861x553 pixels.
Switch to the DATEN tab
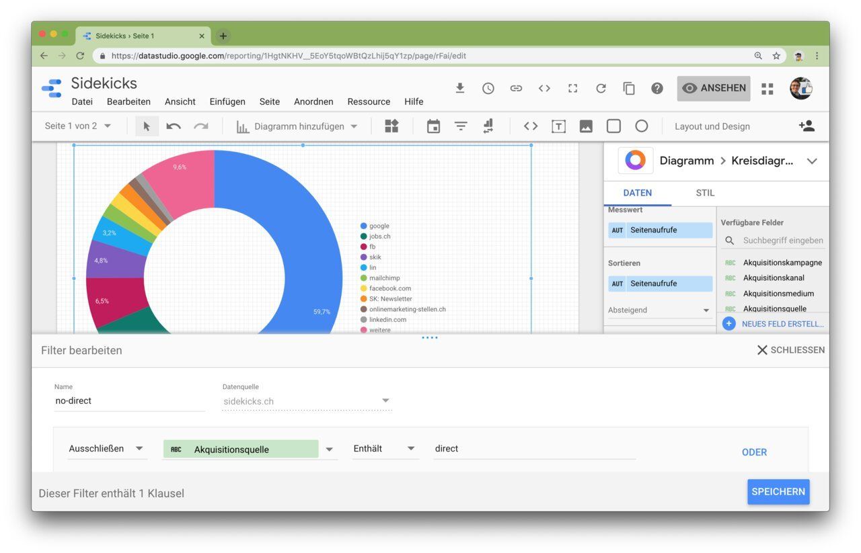[x=638, y=193]
